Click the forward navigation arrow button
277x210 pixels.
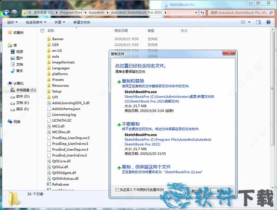click(x=15, y=13)
